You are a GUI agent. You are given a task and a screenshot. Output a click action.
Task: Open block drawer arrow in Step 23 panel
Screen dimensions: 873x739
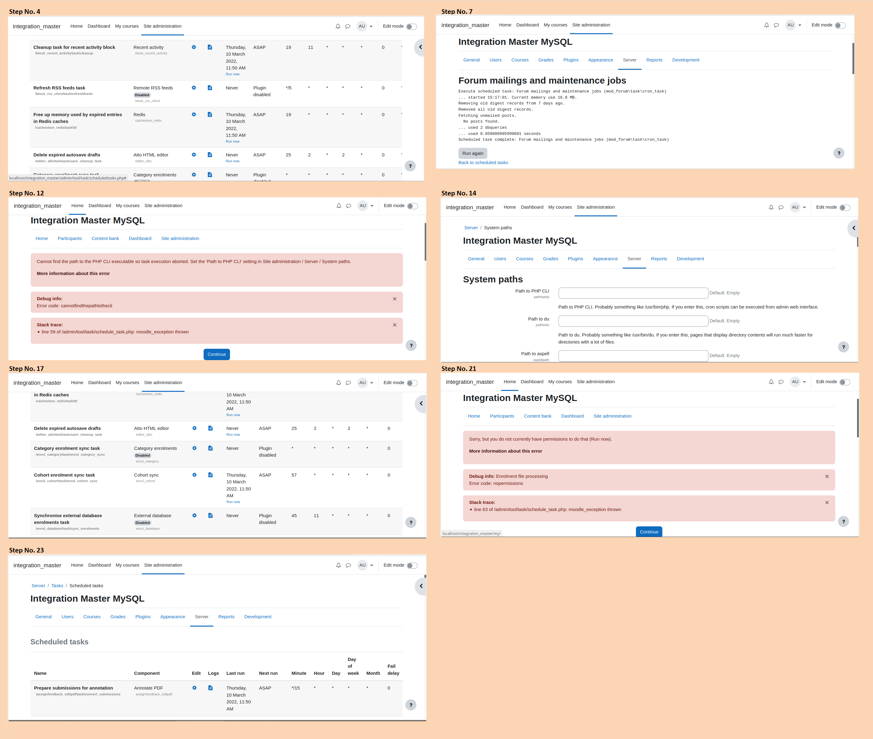pos(420,586)
